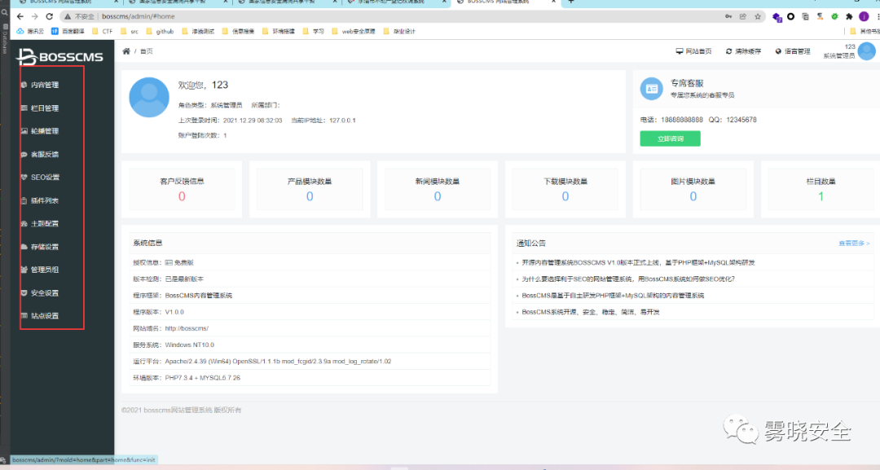This screenshot has height=470, width=880.
Task: Click the http://bosscms/ 网站域名 value
Action: click(187, 328)
